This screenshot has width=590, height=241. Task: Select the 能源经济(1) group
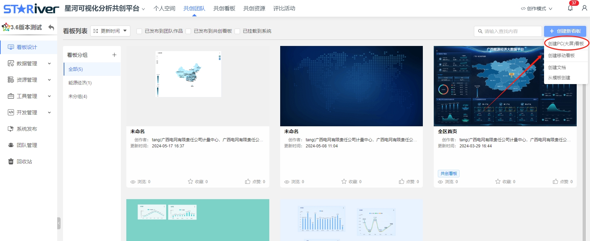click(80, 83)
